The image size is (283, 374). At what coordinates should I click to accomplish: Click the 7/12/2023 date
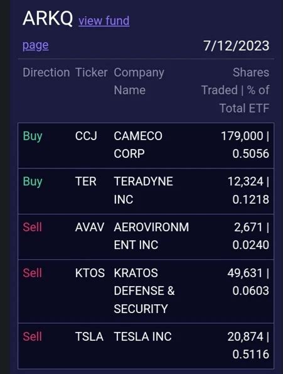(x=236, y=45)
